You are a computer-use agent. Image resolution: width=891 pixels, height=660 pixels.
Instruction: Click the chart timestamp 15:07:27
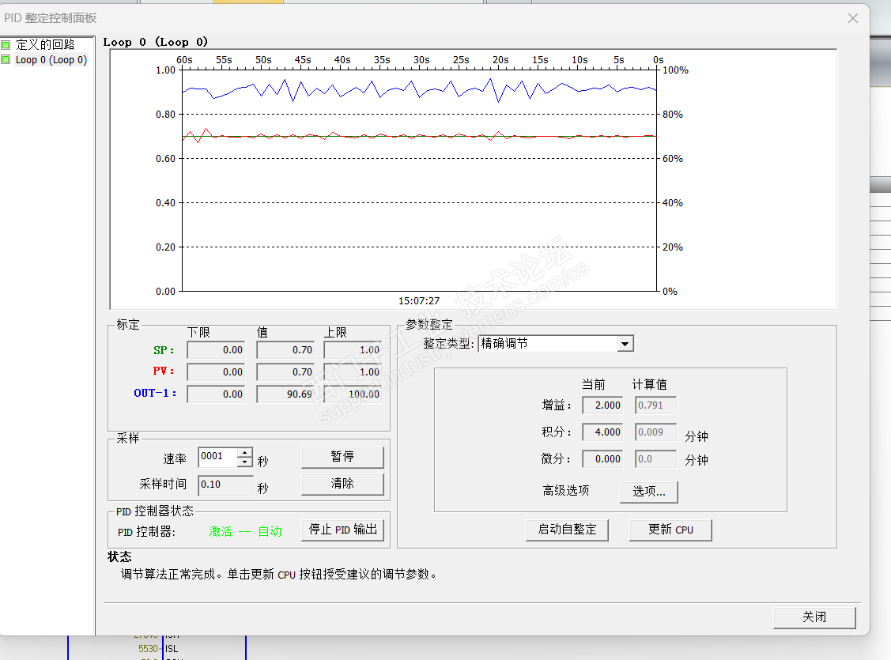pyautogui.click(x=419, y=301)
